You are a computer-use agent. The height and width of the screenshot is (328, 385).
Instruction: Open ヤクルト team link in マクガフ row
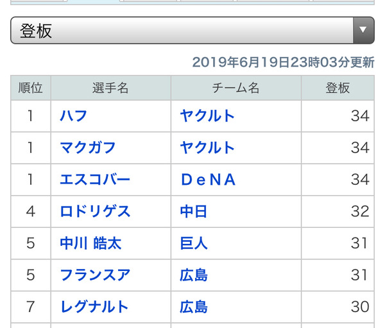207,148
